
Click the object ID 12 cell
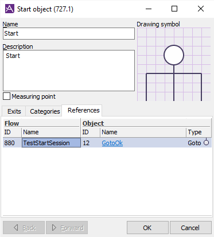(91, 143)
